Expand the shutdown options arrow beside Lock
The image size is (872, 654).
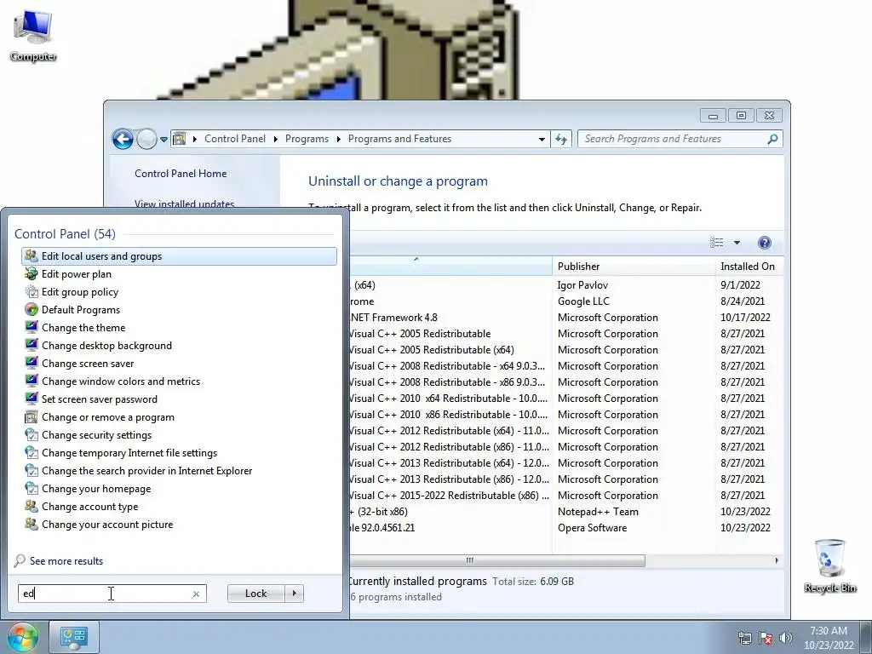coord(294,594)
